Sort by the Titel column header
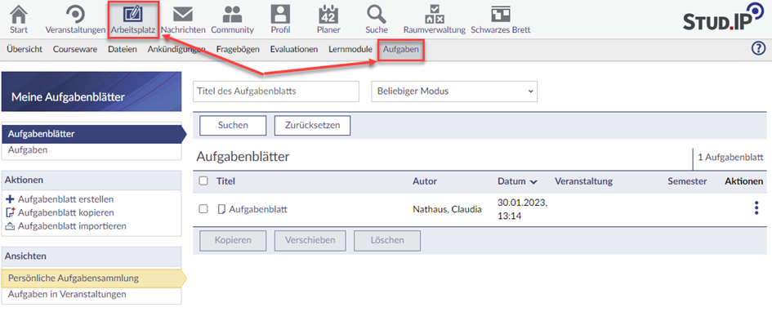 click(225, 181)
